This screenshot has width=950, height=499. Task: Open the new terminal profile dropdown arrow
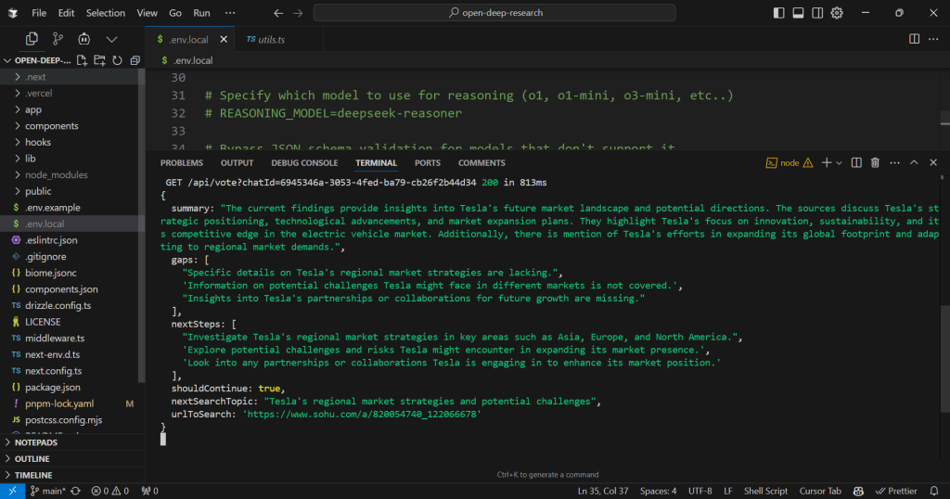[839, 162]
